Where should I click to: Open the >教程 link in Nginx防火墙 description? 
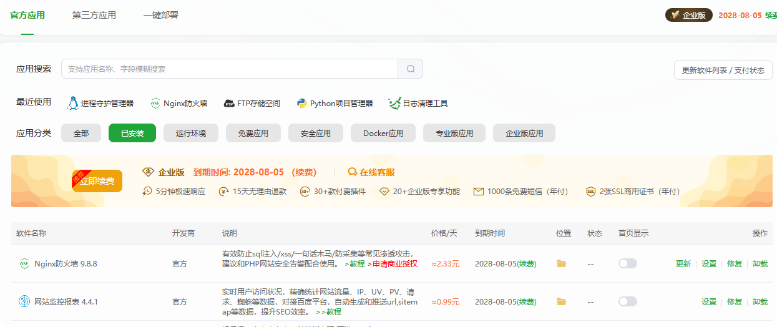click(x=354, y=264)
